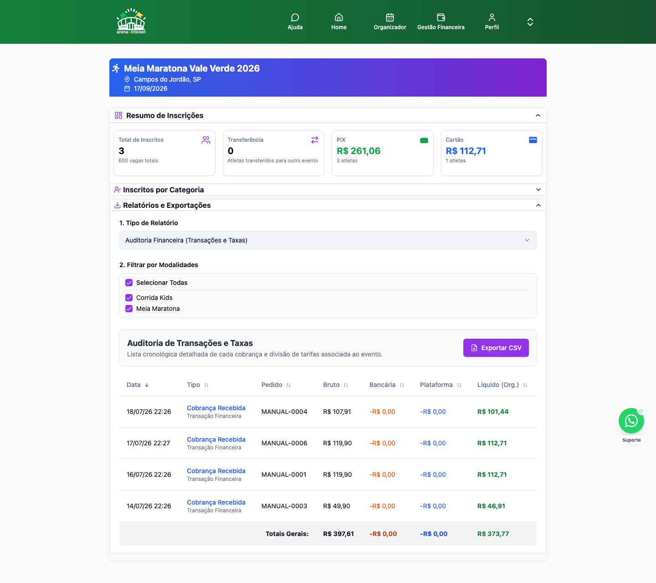Click the date 18/07/26 22:26
The image size is (656, 583).
pyautogui.click(x=149, y=412)
